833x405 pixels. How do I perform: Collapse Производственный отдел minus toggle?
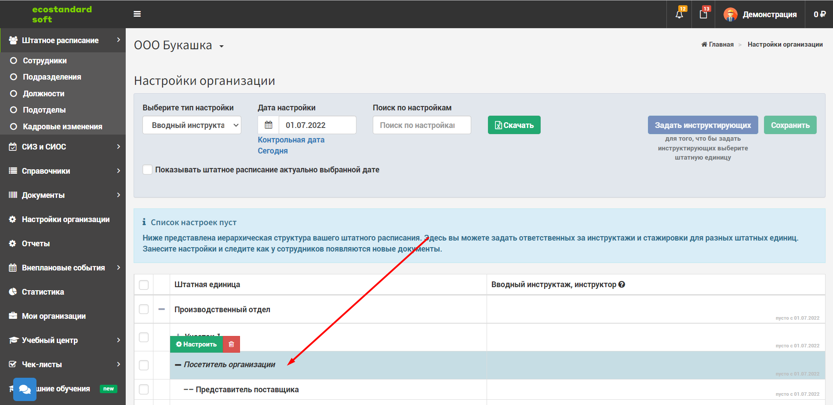click(162, 309)
